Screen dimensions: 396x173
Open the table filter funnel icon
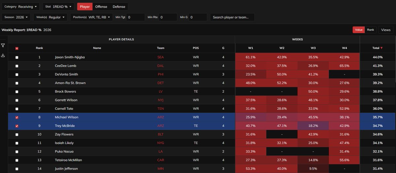click(3, 45)
